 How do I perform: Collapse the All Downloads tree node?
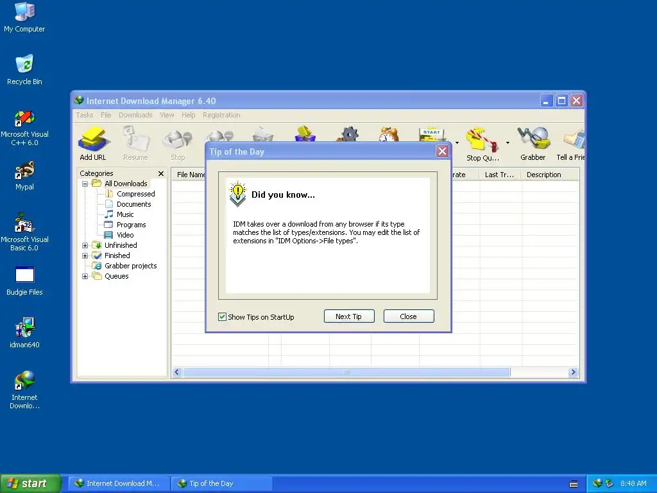pos(85,184)
